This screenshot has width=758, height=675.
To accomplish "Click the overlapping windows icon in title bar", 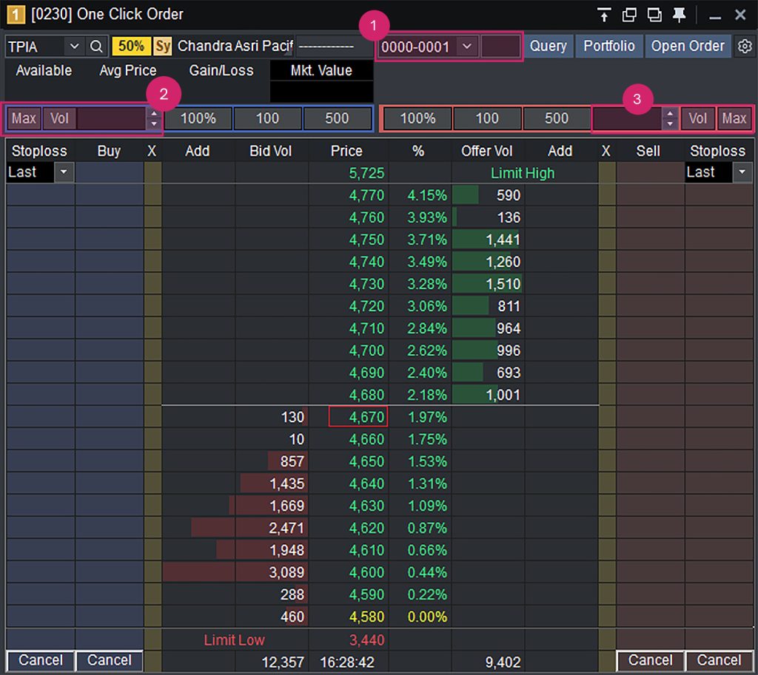I will click(x=629, y=15).
